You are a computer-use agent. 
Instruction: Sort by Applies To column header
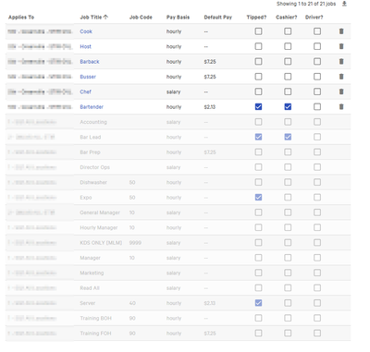coord(21,18)
